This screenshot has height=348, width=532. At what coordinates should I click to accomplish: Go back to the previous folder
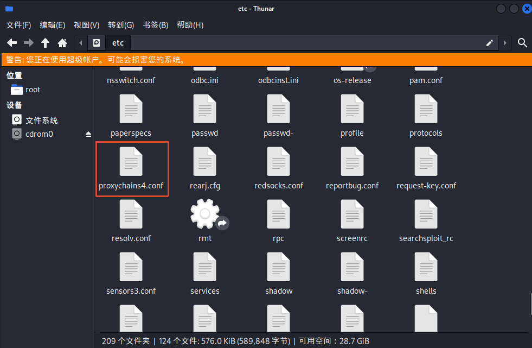[12, 43]
